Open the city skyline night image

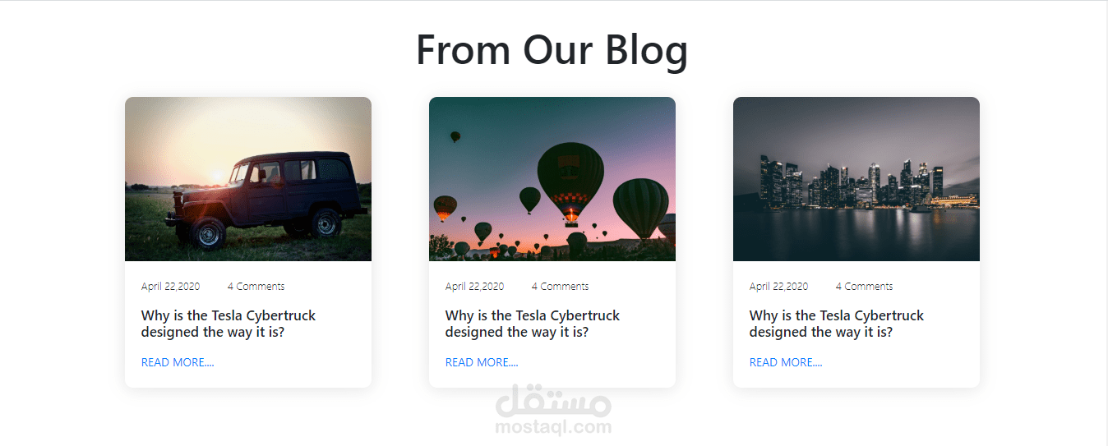coord(856,179)
